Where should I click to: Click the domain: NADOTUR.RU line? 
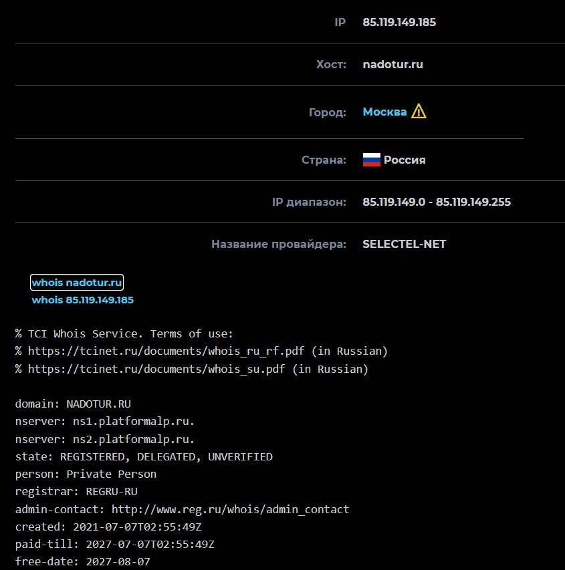73,404
